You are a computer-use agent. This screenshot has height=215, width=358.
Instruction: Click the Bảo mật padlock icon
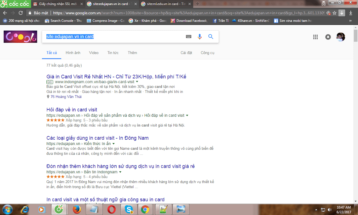(x=30, y=13)
